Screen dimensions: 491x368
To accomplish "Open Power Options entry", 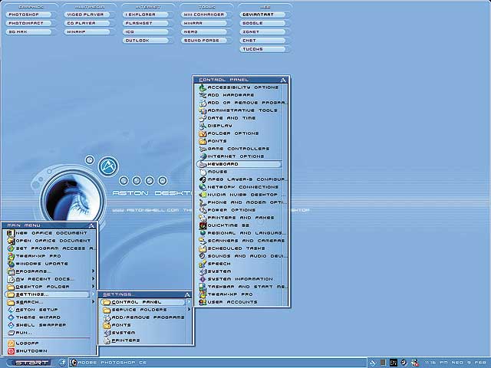I will point(240,210).
